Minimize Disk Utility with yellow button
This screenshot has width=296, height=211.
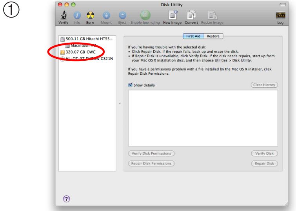pyautogui.click(x=67, y=5)
